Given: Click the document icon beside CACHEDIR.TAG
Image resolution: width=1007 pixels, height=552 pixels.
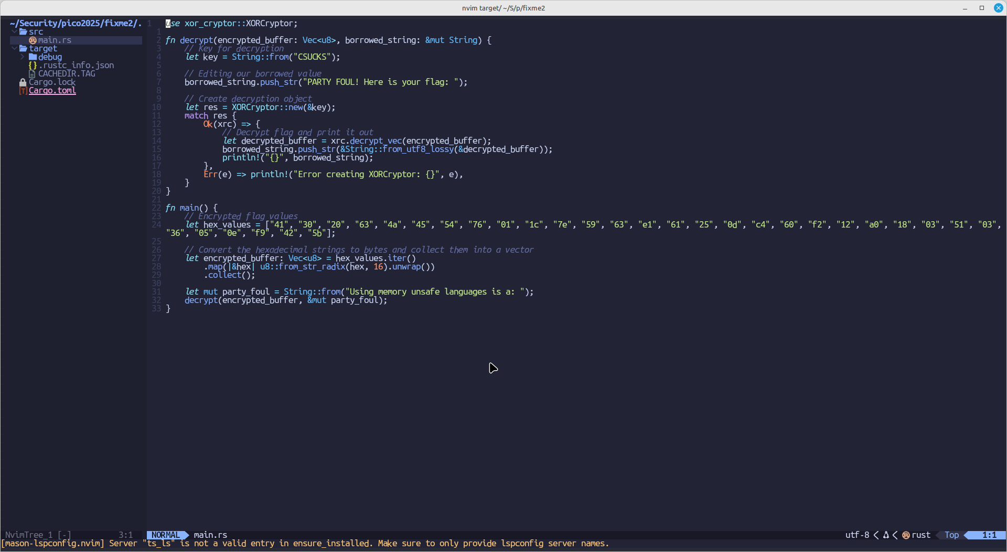Looking at the screenshot, I should tap(33, 74).
